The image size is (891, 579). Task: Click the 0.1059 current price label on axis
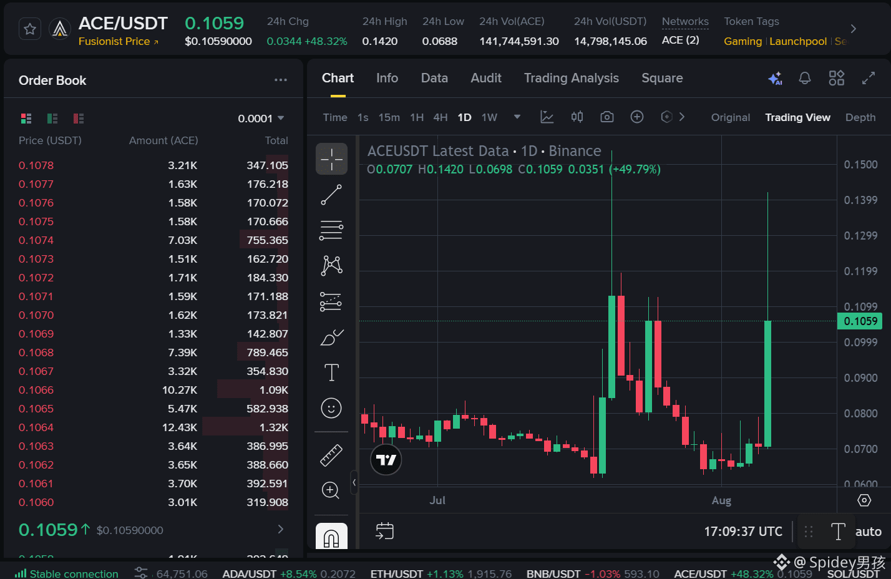click(860, 321)
